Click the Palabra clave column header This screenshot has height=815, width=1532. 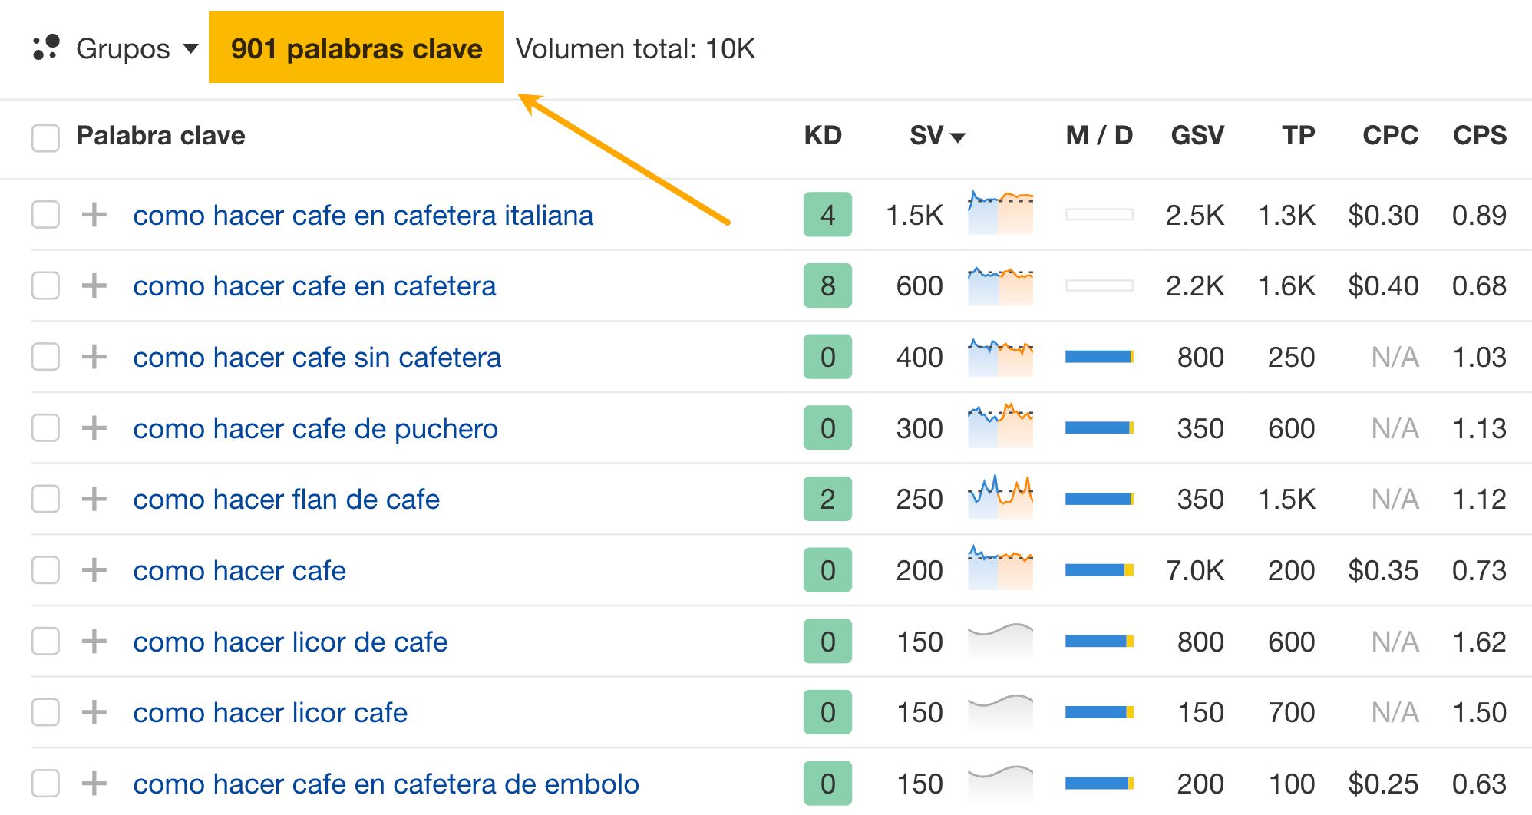pyautogui.click(x=160, y=136)
